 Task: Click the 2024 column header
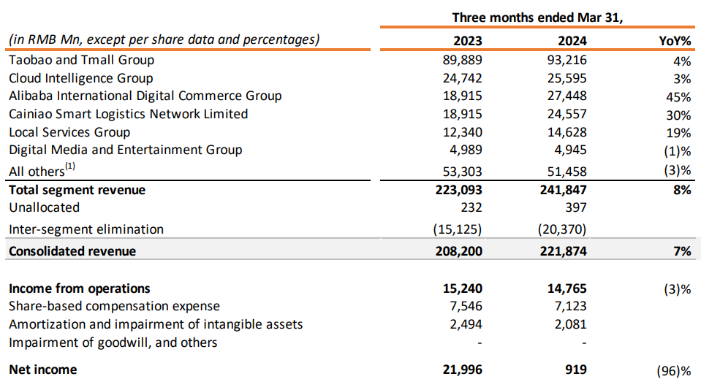coord(572,41)
